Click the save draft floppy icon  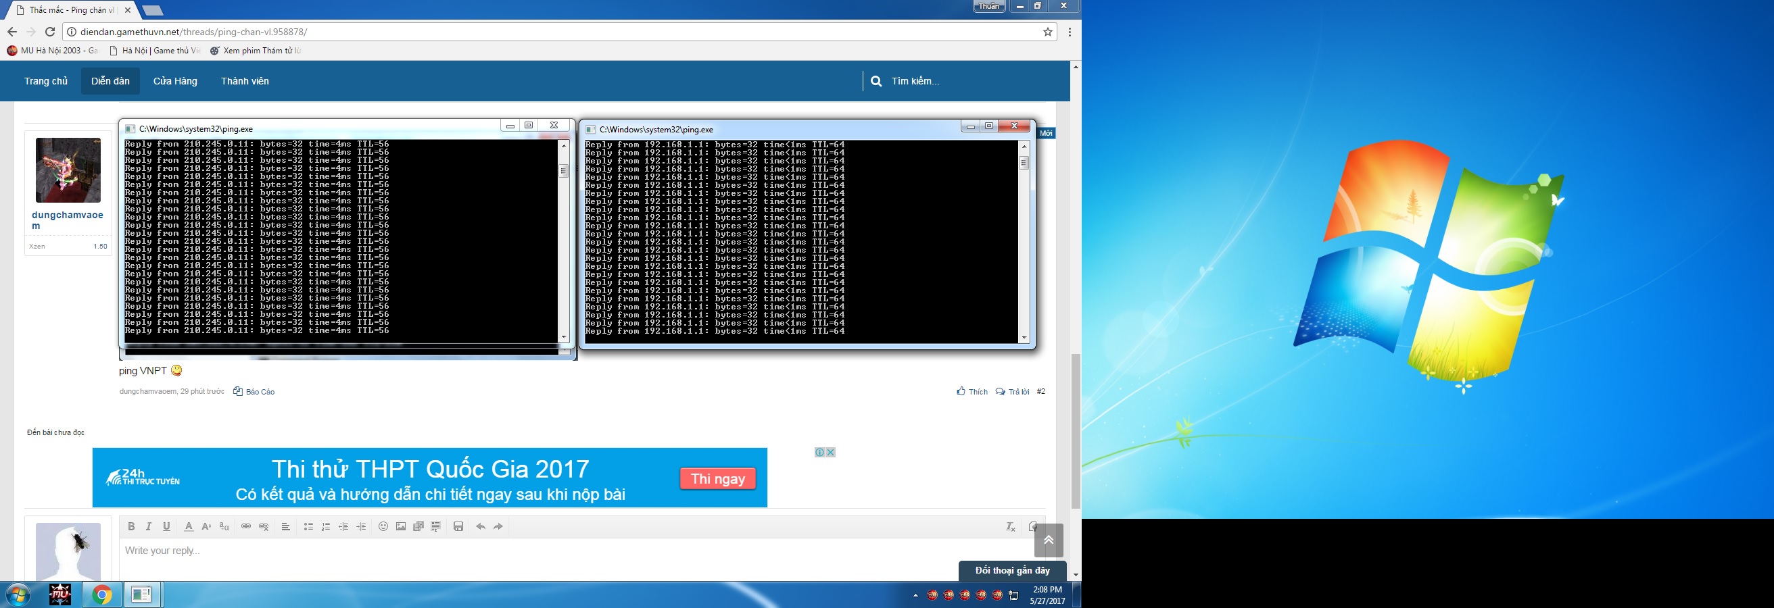click(458, 526)
